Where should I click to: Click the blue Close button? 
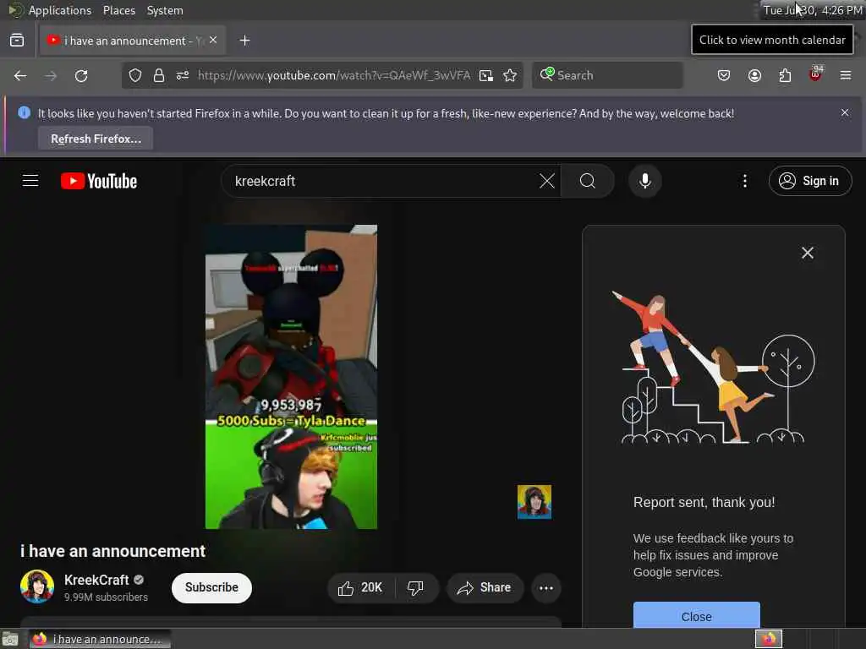[x=697, y=615]
